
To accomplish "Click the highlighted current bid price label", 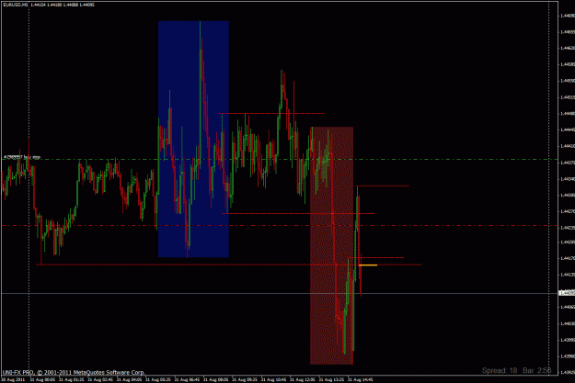I will point(567,293).
